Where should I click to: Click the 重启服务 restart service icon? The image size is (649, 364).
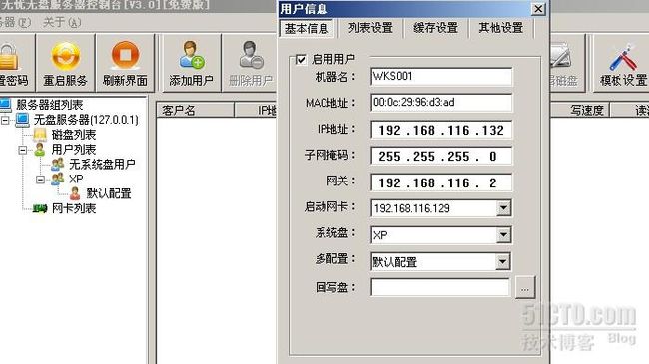[65, 56]
